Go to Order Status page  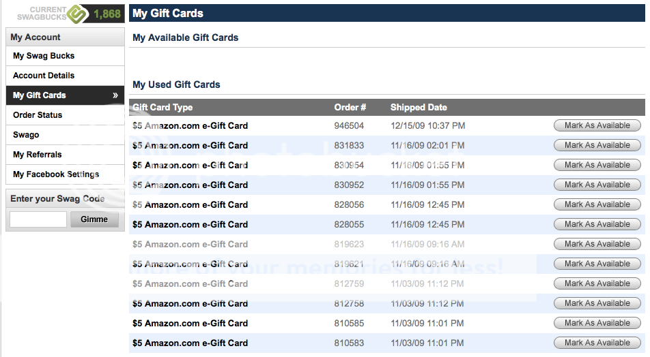(x=65, y=115)
